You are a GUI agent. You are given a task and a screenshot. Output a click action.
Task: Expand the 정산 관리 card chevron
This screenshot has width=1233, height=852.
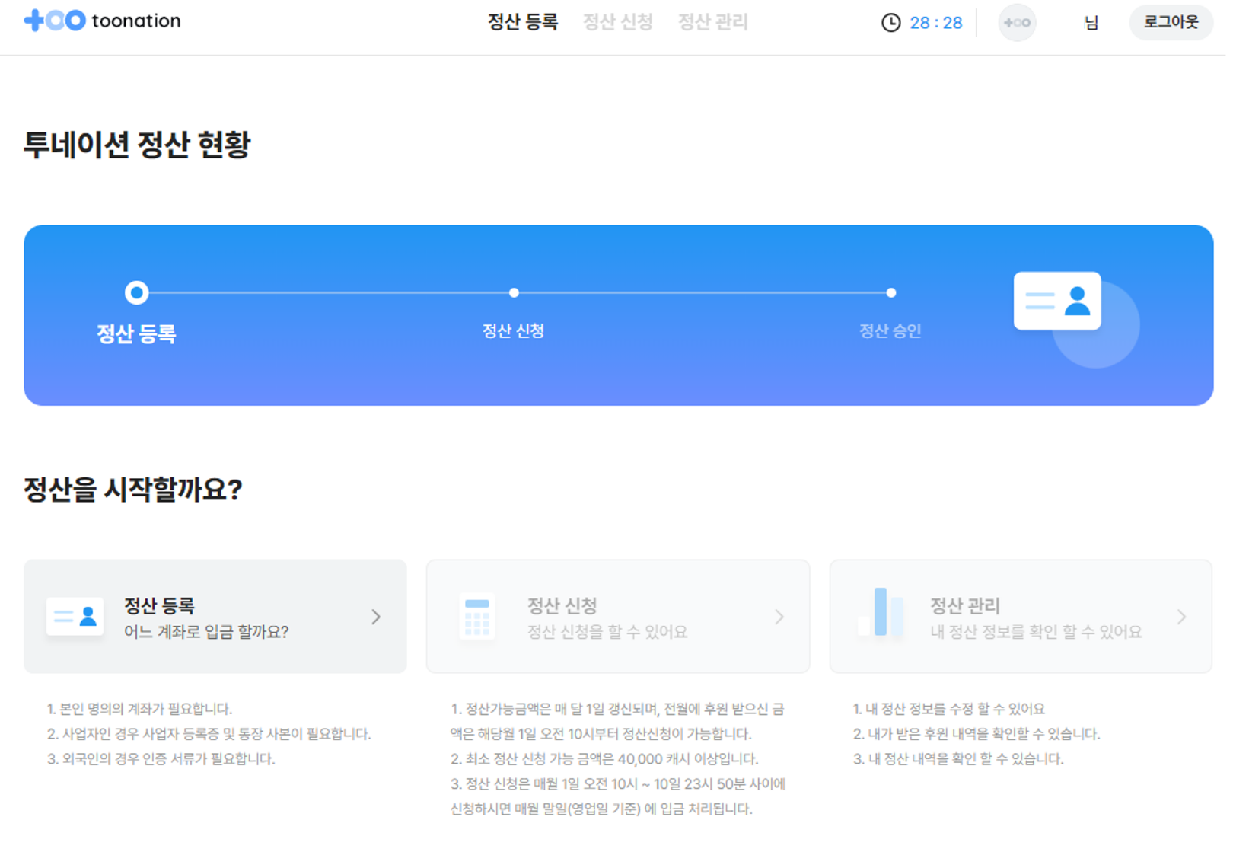pos(1181,617)
